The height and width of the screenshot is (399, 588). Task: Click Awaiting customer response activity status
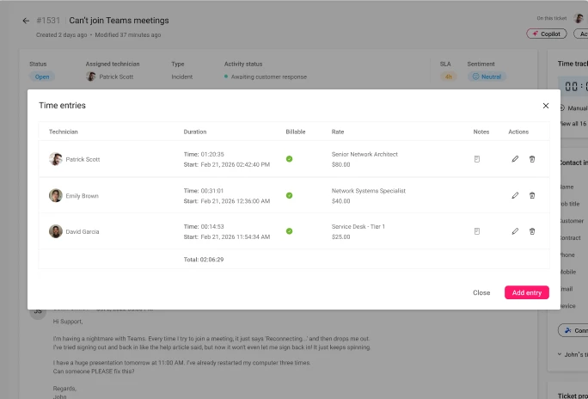[x=266, y=77]
